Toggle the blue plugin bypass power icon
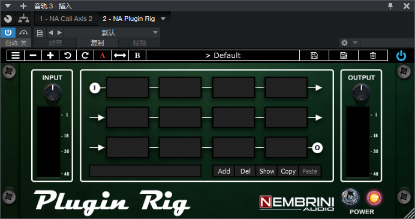The width and height of the screenshot is (415, 219). pyautogui.click(x=401, y=56)
